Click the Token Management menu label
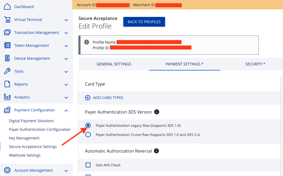 (x=32, y=45)
